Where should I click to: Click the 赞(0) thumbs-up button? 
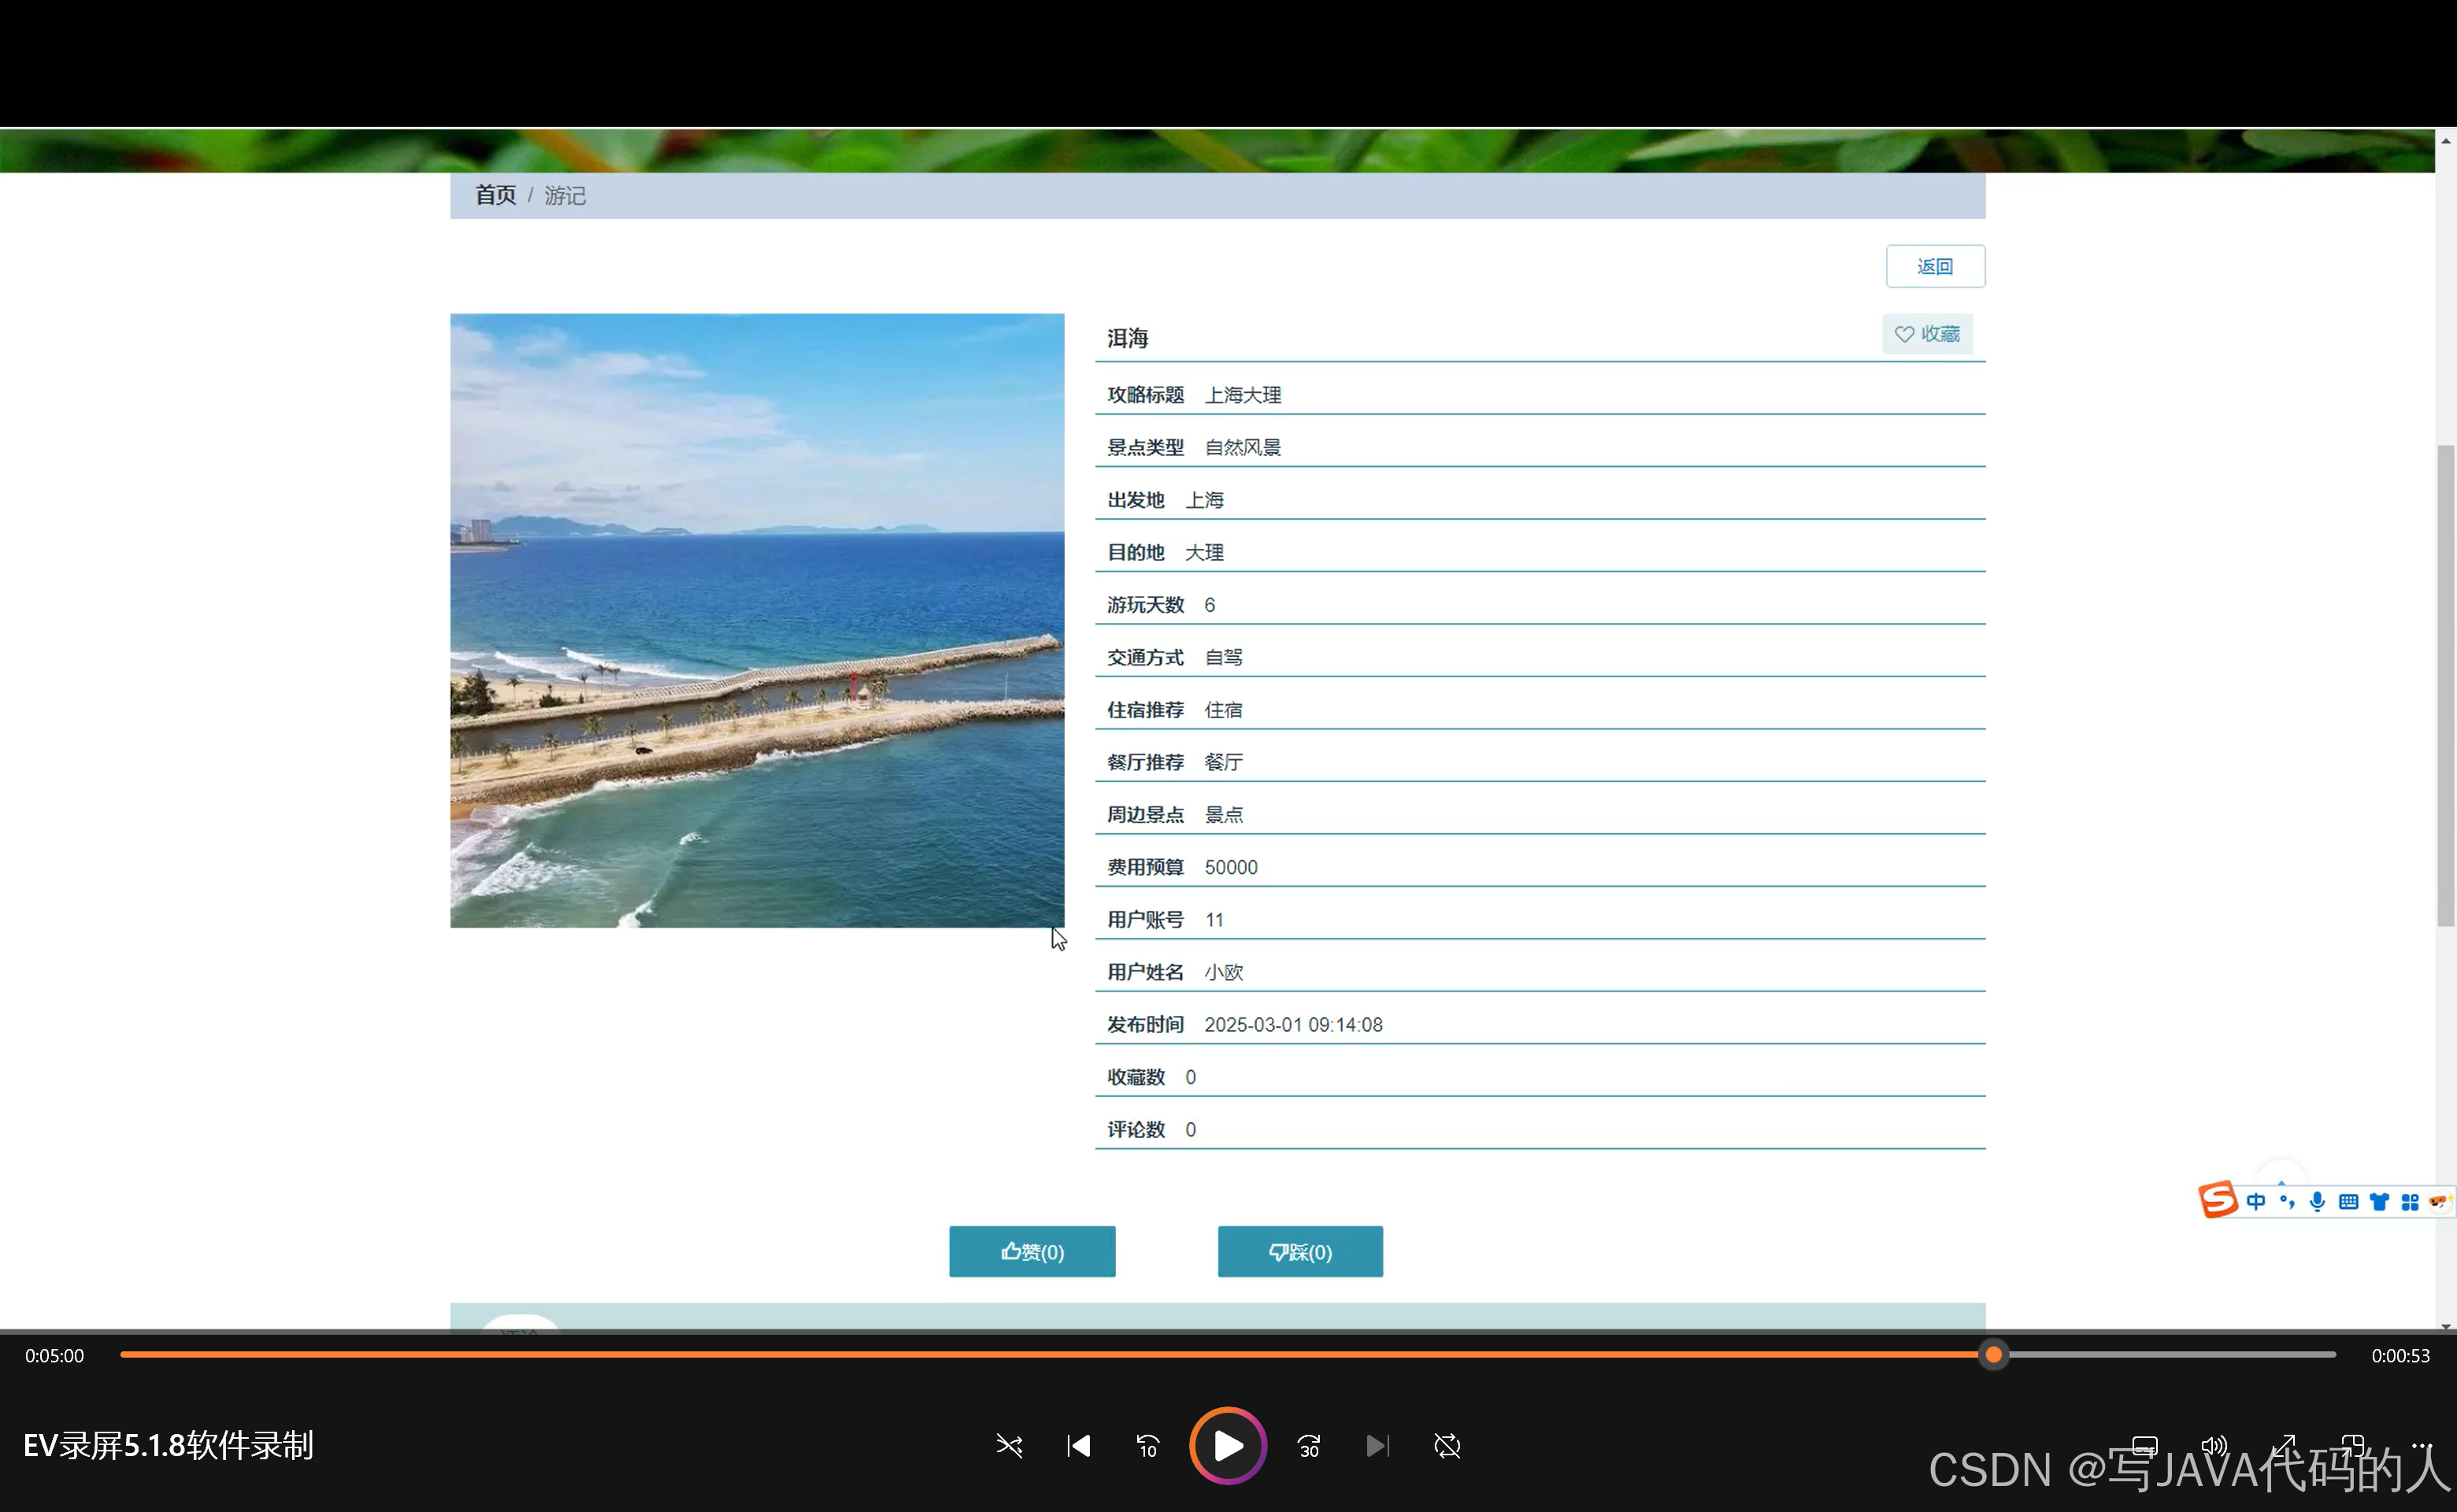[1032, 1252]
